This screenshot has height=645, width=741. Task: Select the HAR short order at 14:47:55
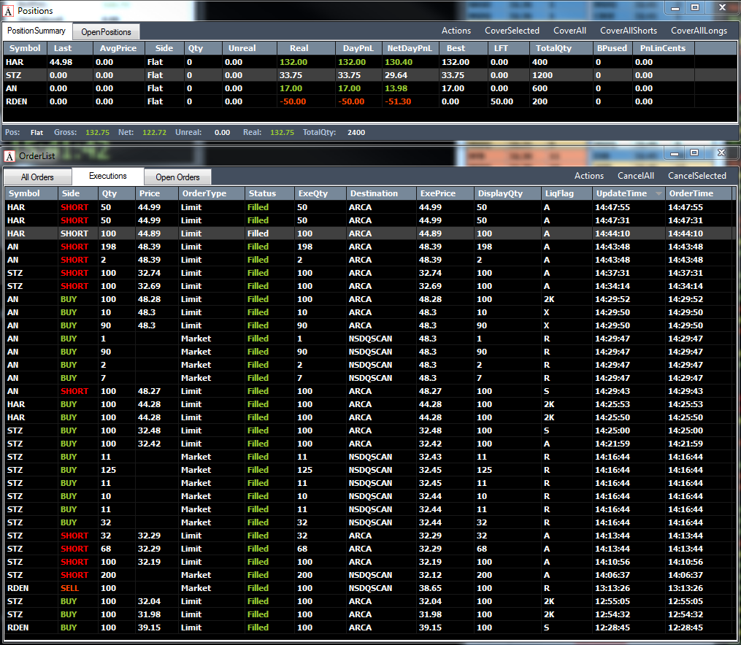point(370,207)
